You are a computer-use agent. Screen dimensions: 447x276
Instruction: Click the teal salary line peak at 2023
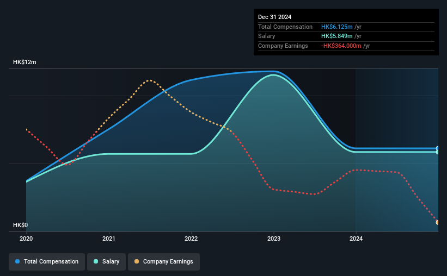273,75
